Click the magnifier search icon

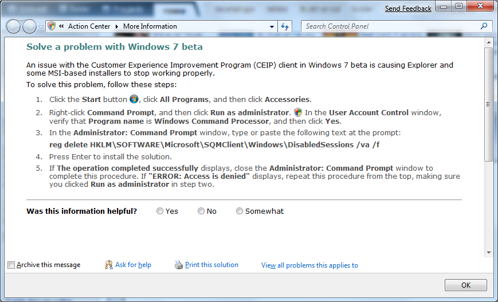(484, 26)
